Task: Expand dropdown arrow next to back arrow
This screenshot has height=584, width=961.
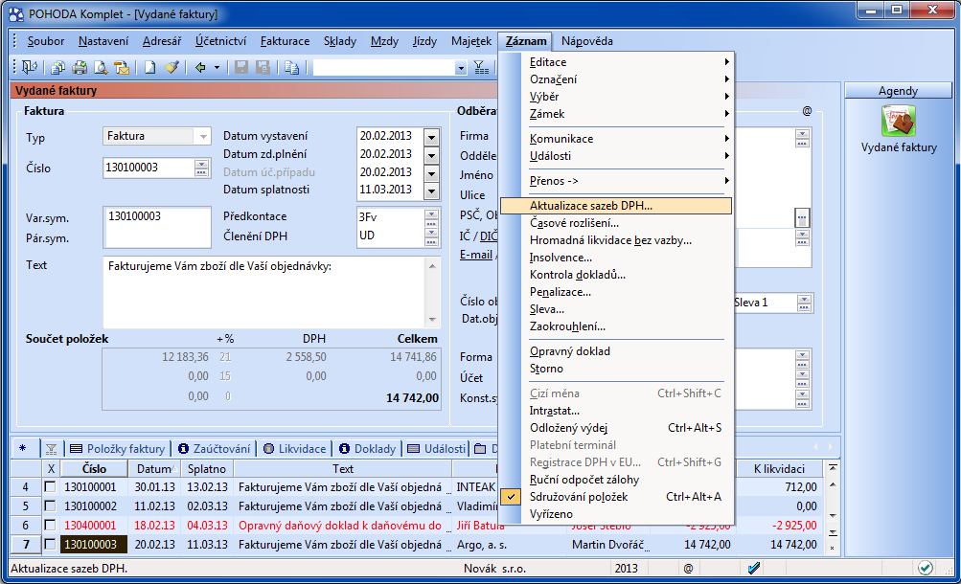Action: [217, 67]
